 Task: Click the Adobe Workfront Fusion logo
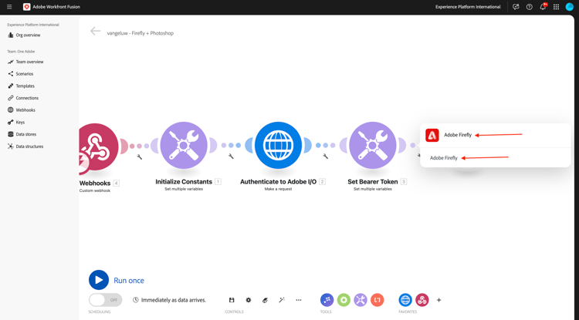pos(26,7)
